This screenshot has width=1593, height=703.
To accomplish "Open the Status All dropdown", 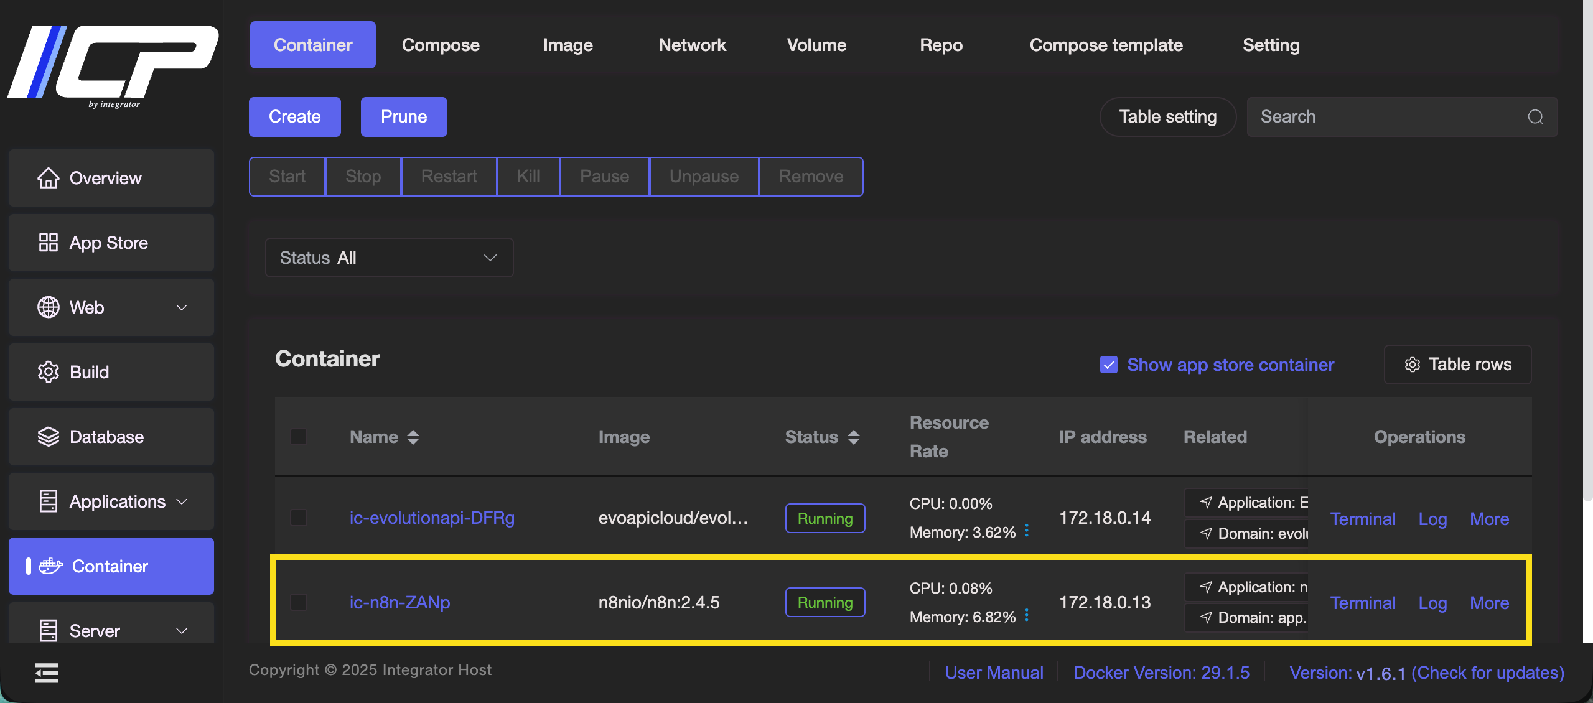I will [x=390, y=258].
